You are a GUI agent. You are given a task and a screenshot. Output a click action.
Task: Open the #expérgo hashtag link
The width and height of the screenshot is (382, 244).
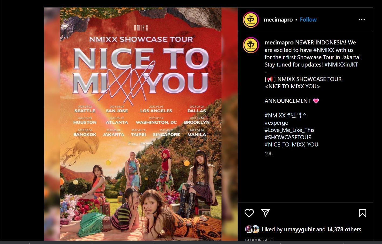point(276,123)
